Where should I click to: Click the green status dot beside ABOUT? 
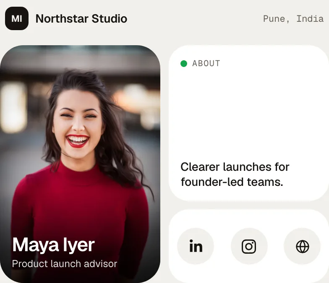coord(184,64)
